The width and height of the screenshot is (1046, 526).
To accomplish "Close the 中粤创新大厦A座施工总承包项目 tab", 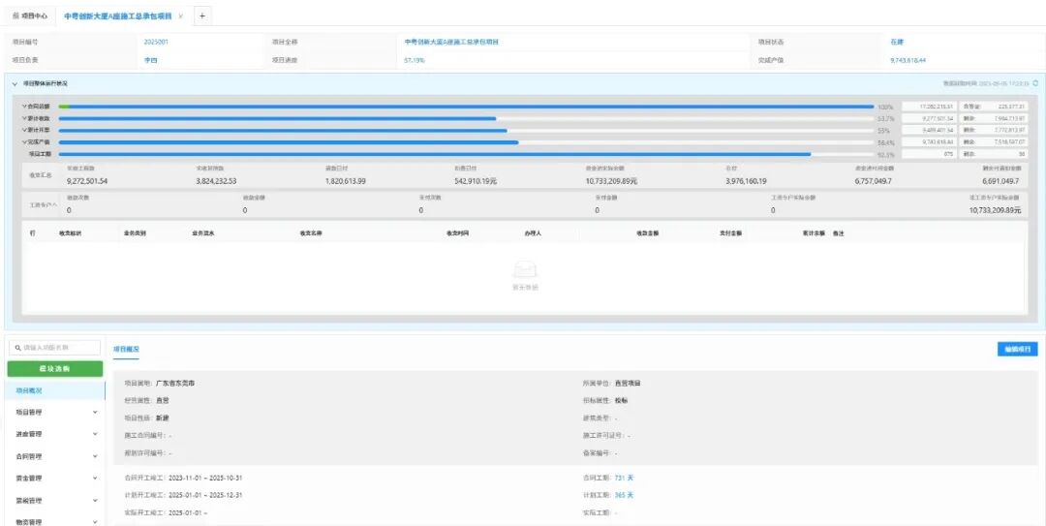I will 181,16.
